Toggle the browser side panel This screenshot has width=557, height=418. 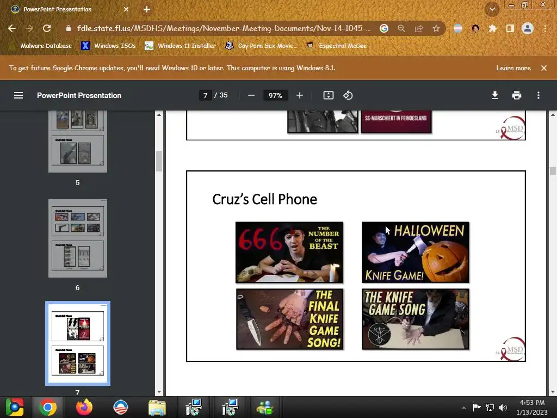tap(510, 28)
